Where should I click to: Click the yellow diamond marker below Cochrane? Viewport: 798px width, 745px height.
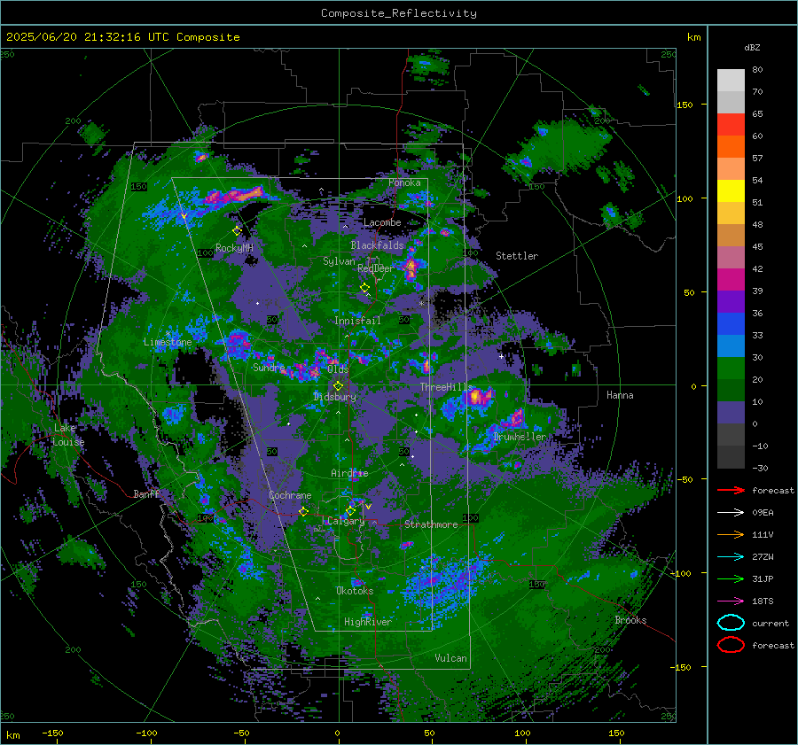click(303, 511)
